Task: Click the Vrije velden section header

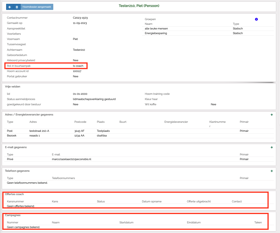Action: pyautogui.click(x=13, y=87)
